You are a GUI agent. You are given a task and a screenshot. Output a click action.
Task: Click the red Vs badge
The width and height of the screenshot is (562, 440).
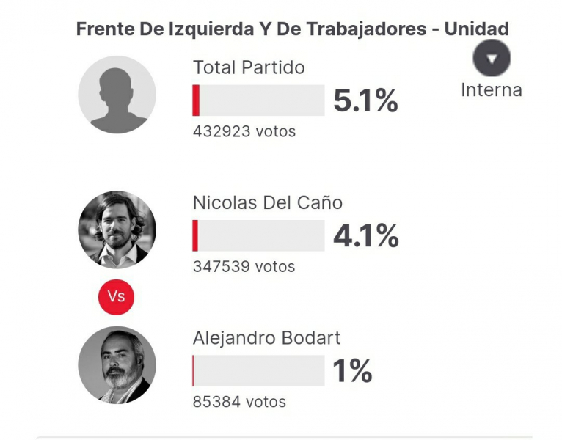117,297
